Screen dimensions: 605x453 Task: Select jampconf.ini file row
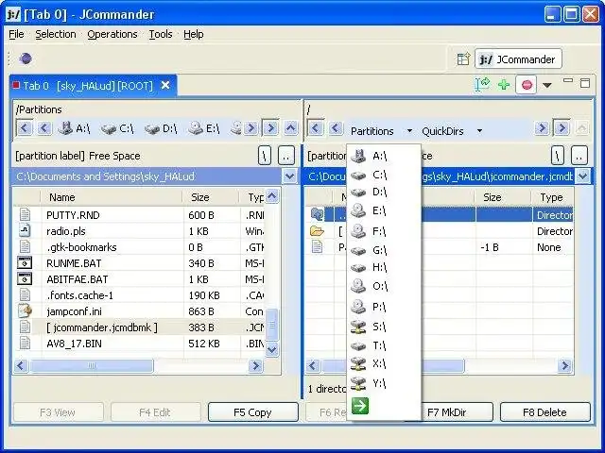click(x=139, y=311)
